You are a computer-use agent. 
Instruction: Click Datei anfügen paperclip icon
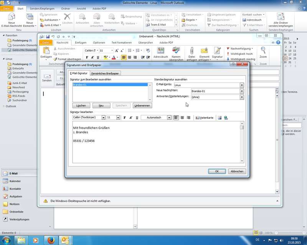click(191, 54)
